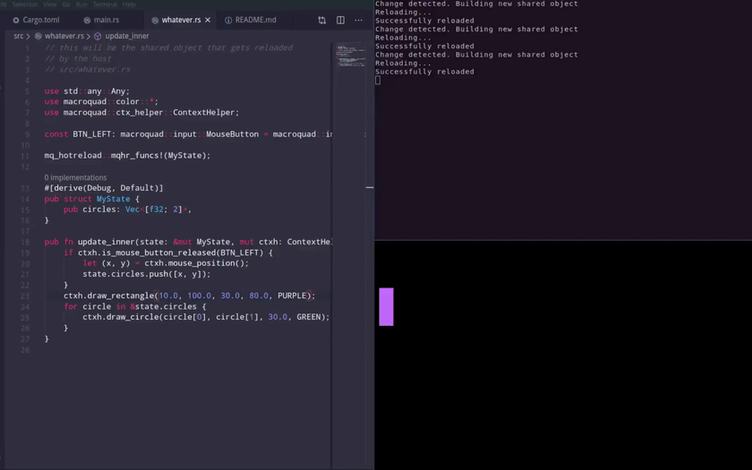Click the src breadcrumb segment
Screen dimensions: 752x470
pyautogui.click(x=18, y=36)
